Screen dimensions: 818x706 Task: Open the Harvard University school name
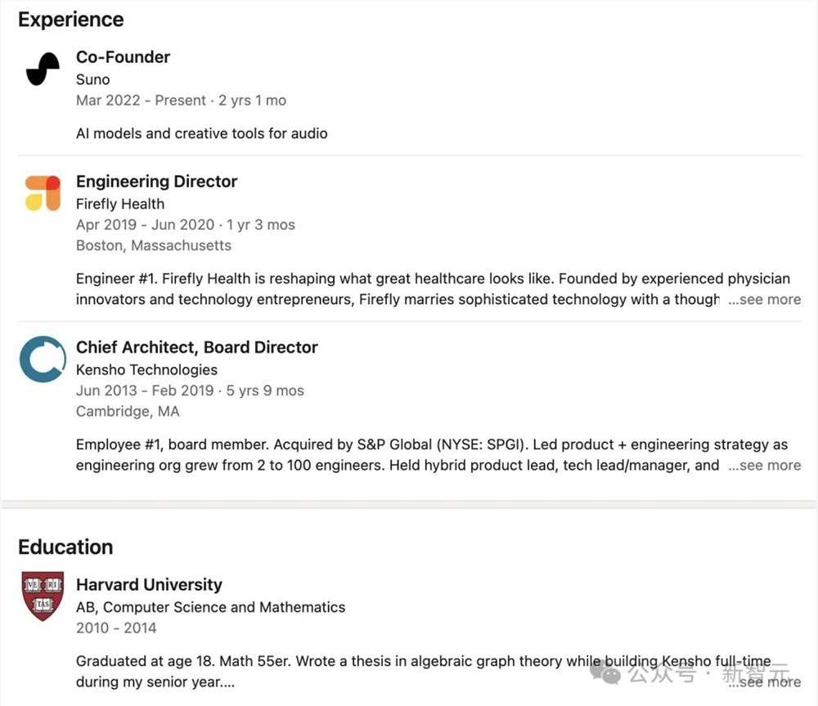coord(149,585)
